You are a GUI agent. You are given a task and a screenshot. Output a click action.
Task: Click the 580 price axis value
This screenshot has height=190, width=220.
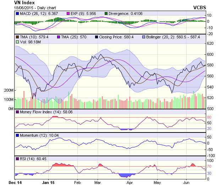pyautogui.click(x=210, y=65)
